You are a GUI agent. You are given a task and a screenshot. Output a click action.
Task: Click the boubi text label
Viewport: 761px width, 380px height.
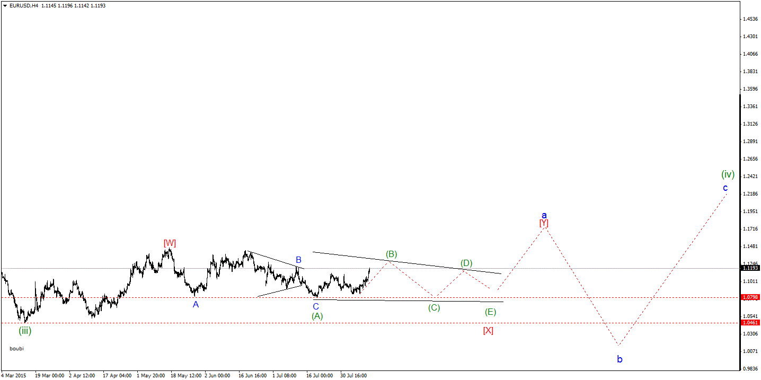[x=17, y=349]
